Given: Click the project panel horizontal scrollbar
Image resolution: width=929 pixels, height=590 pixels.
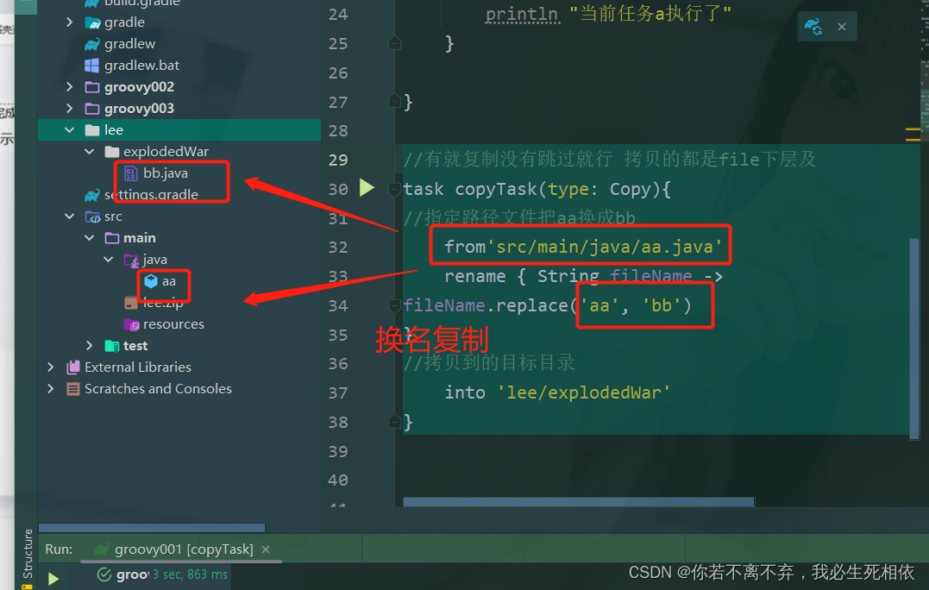Looking at the screenshot, I should tap(152, 528).
